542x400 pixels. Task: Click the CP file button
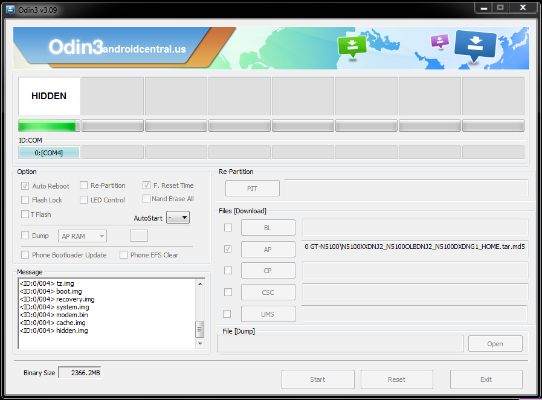click(x=268, y=270)
